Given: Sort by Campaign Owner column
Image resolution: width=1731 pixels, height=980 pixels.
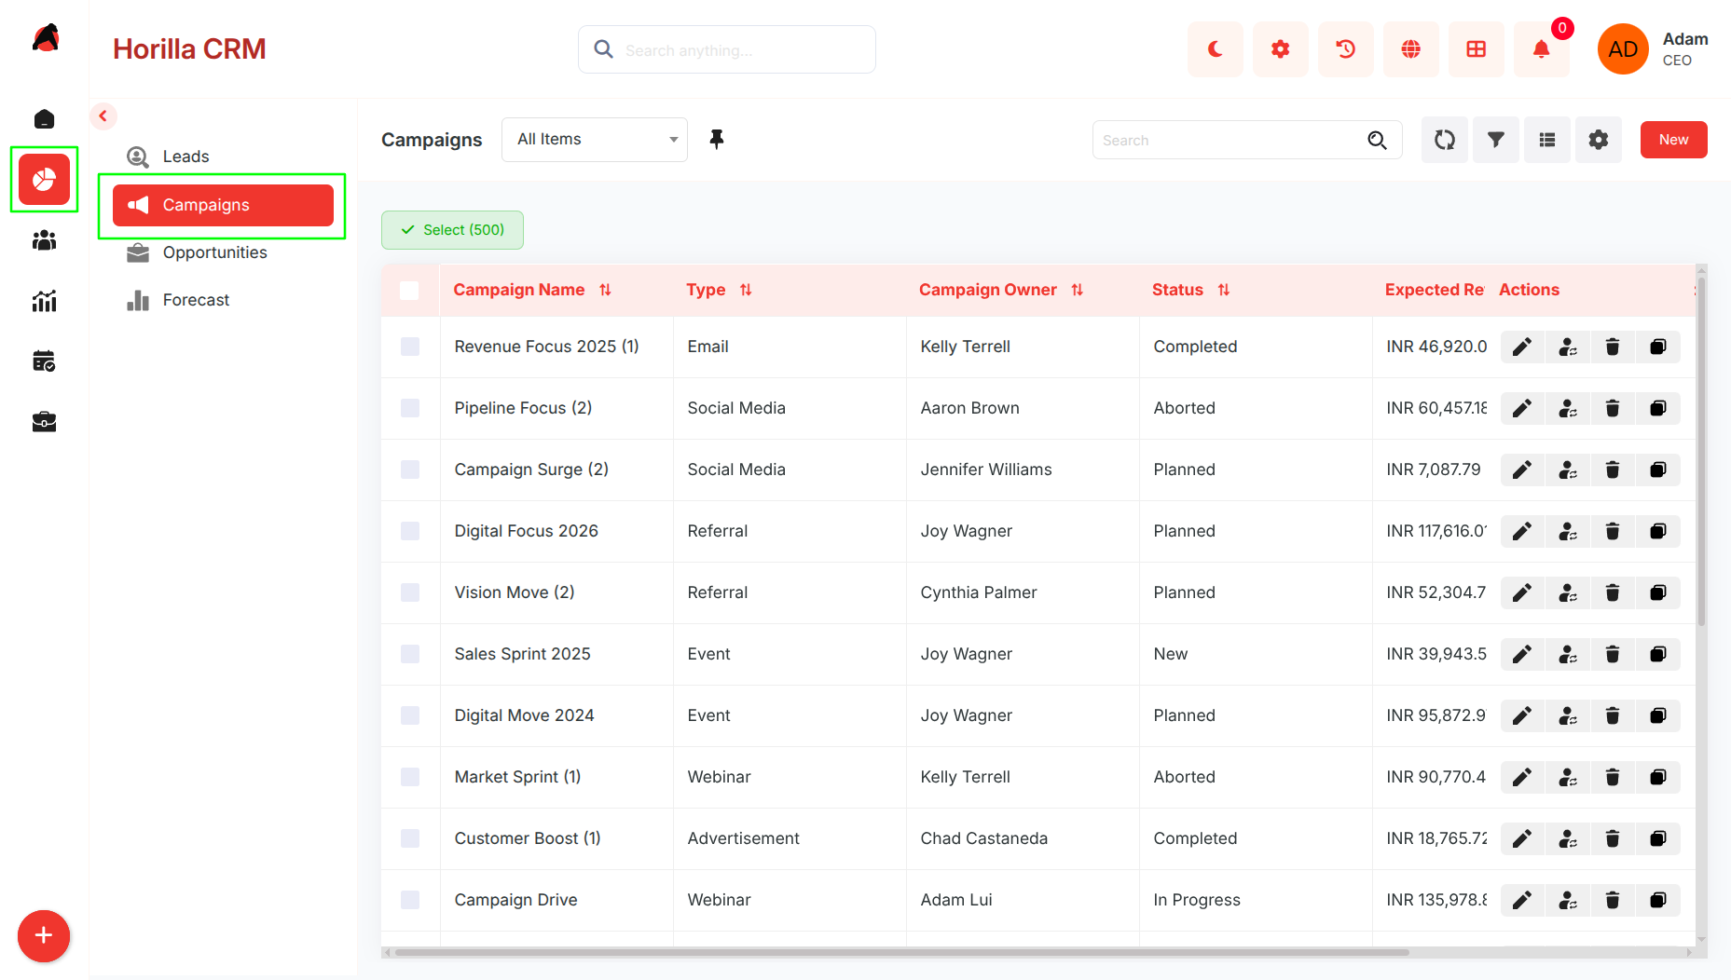Looking at the screenshot, I should click(1077, 291).
